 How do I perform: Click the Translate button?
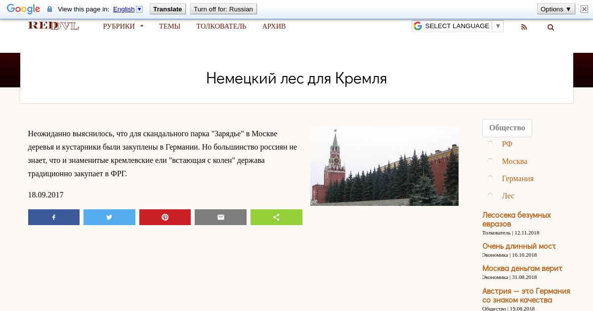pos(168,9)
